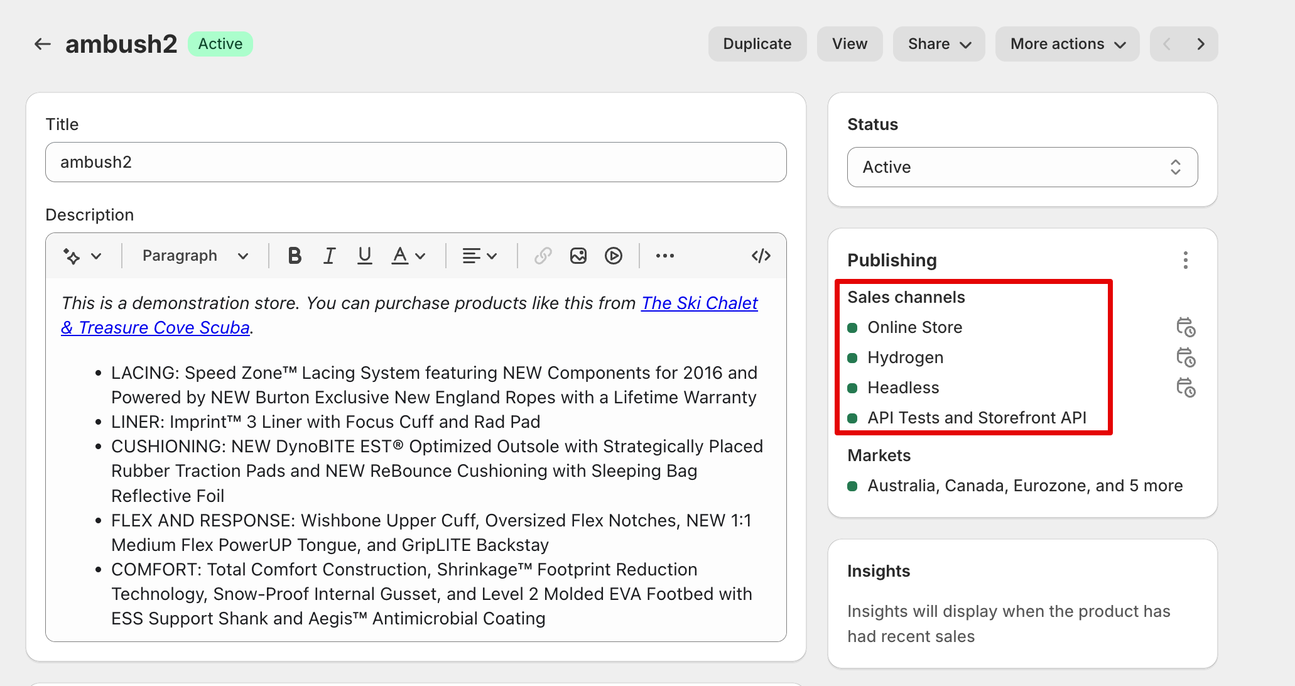Open the text color dropdown
The height and width of the screenshot is (686, 1295).
(408, 256)
